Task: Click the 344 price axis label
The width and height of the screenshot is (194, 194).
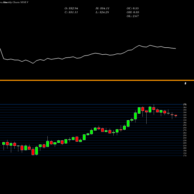Action: [185, 113]
